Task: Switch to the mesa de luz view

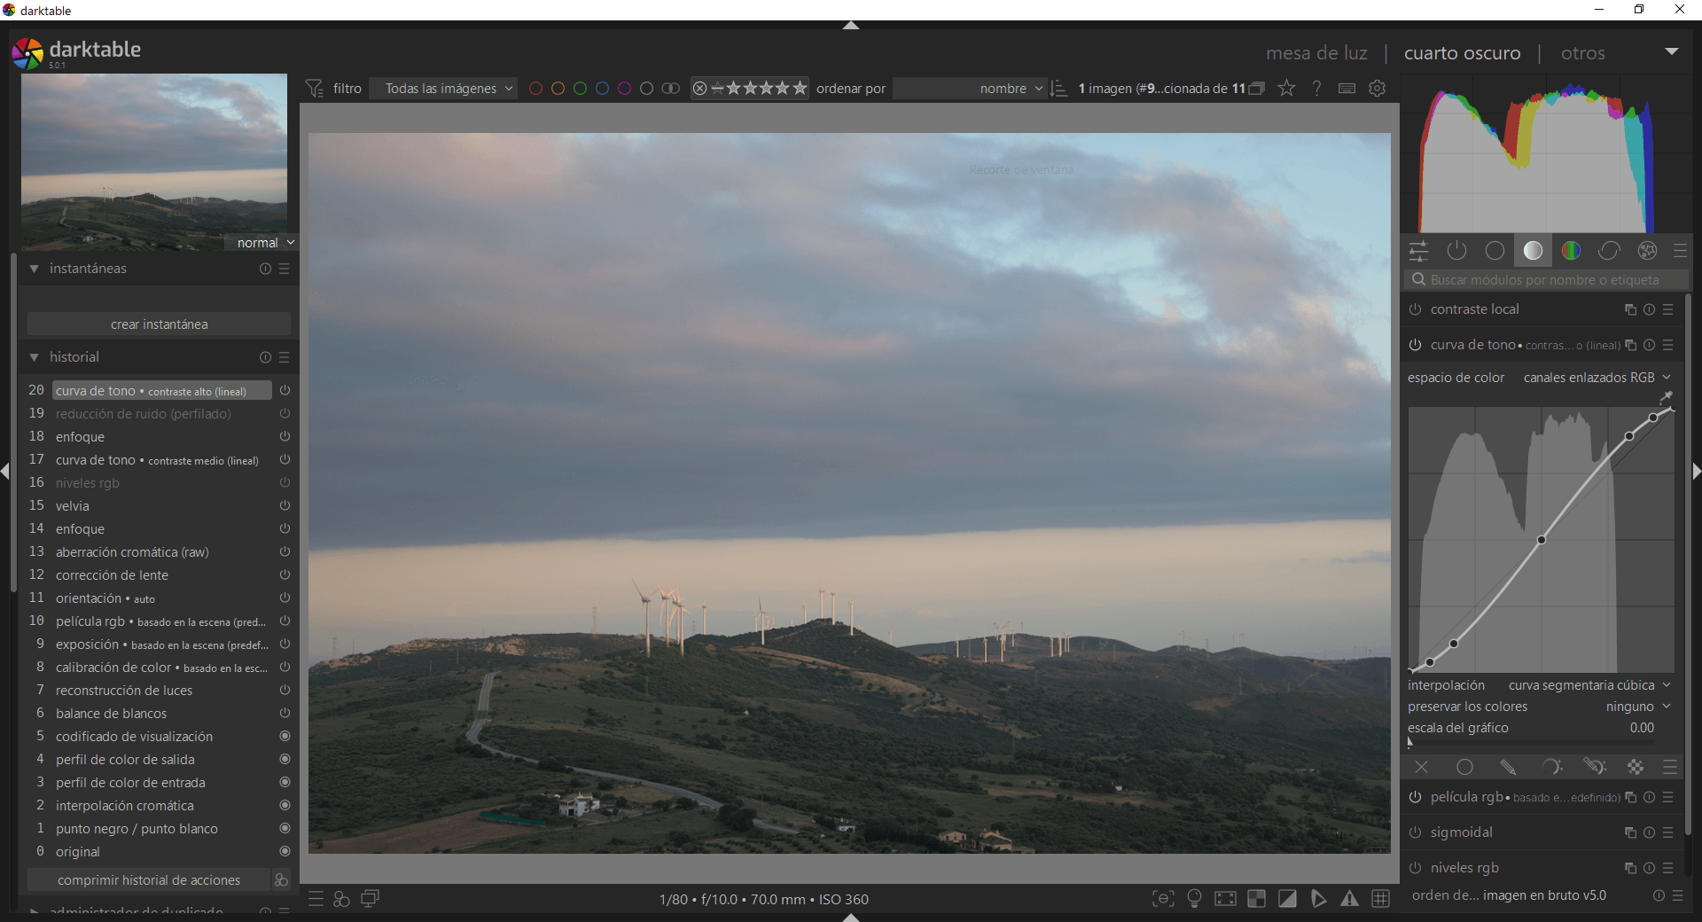Action: tap(1316, 52)
